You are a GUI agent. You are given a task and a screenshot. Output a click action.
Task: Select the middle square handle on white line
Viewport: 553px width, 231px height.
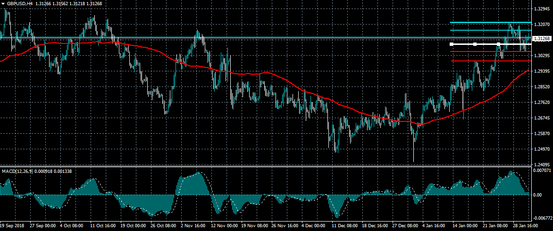tap(475, 44)
